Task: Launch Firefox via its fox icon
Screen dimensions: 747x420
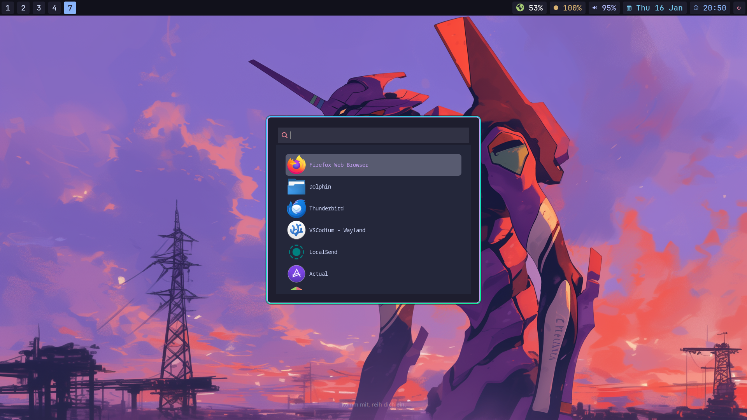Action: coord(296,165)
